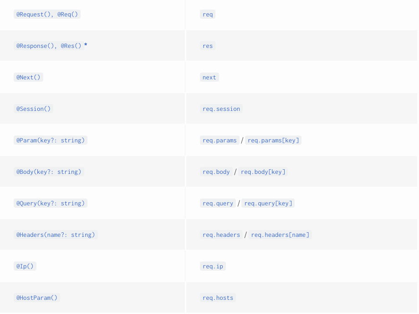Click the req.body code label

(216, 172)
